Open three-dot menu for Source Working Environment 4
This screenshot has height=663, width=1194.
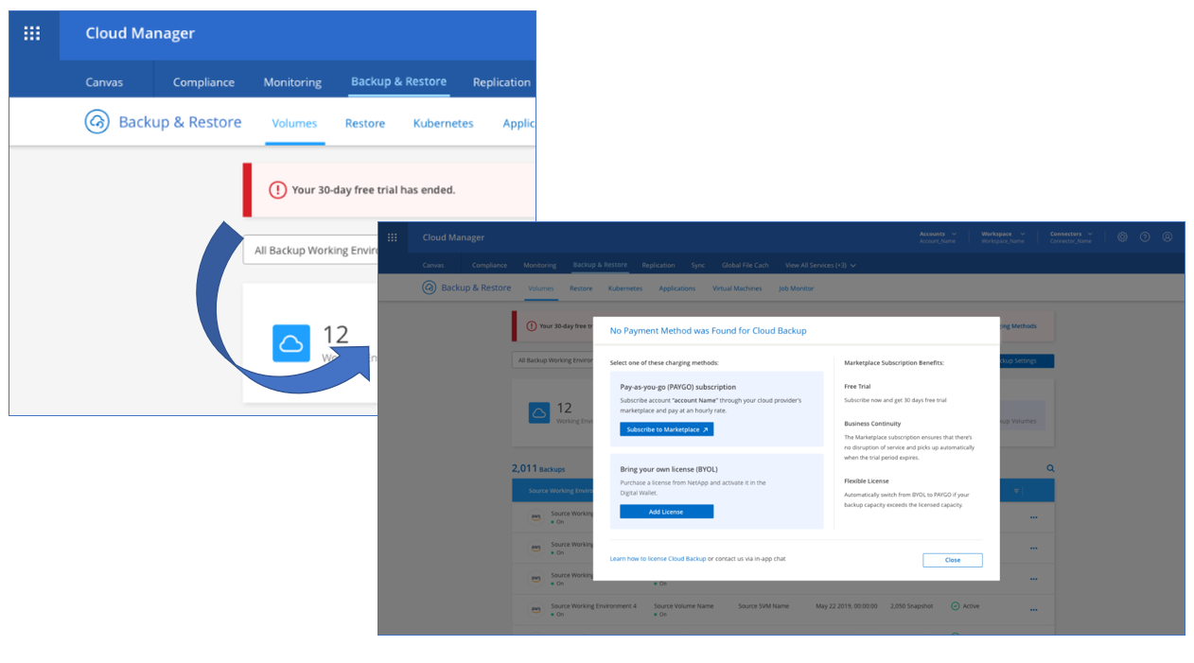click(1033, 609)
